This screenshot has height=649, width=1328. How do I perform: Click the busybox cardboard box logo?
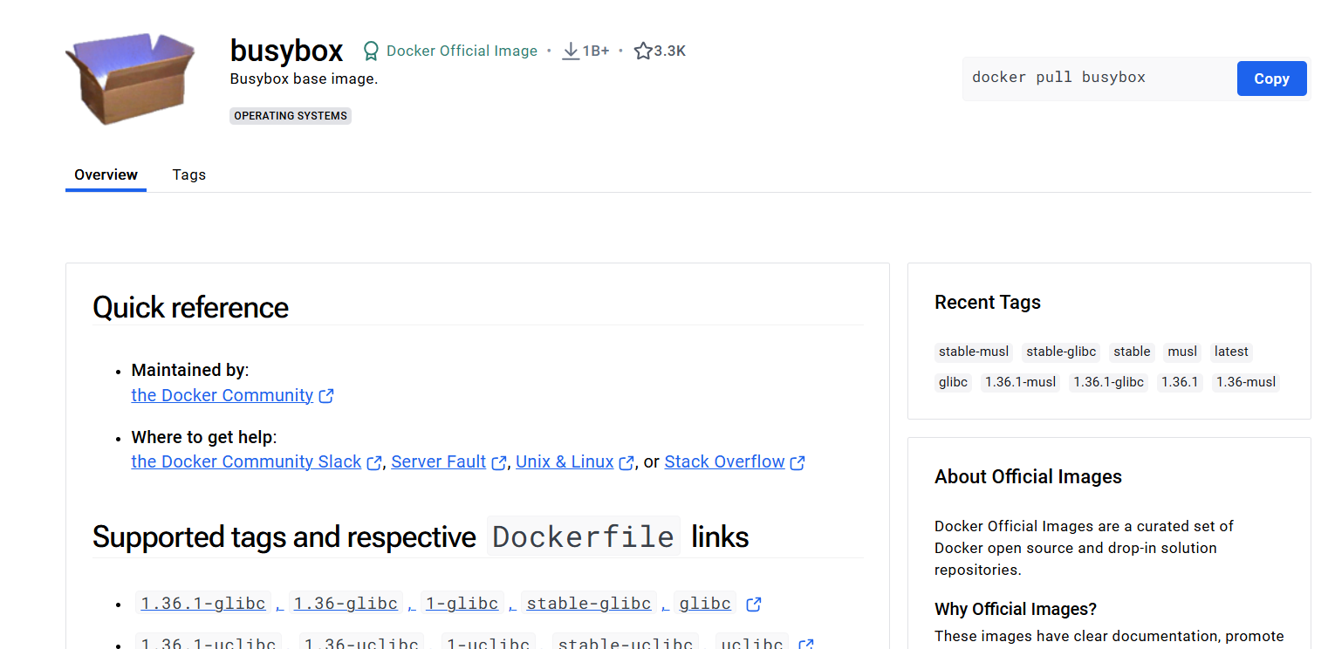(129, 78)
